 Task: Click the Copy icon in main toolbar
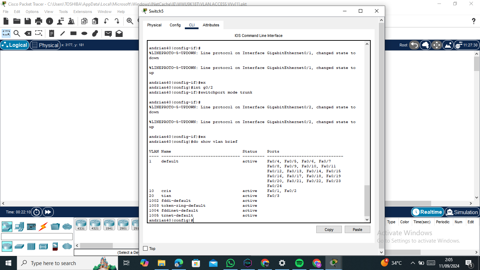point(84,21)
